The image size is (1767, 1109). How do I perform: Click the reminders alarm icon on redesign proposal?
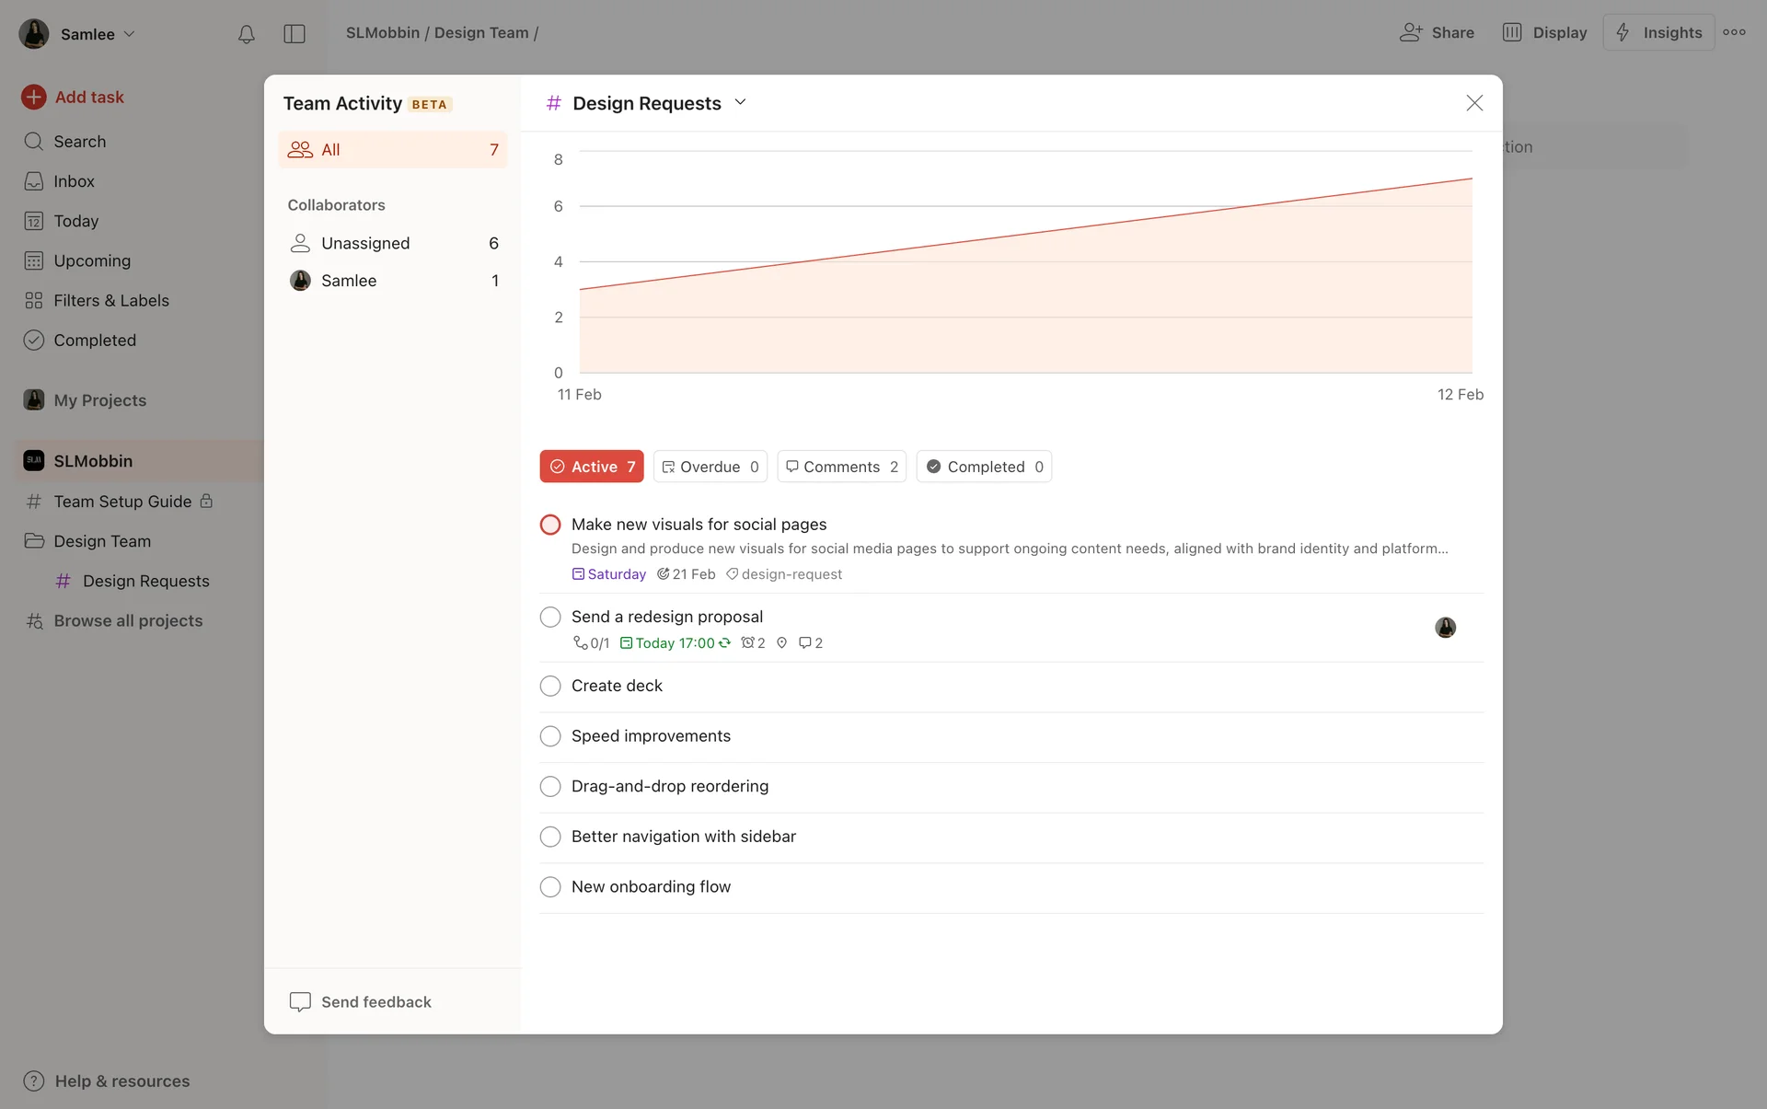pyautogui.click(x=748, y=643)
